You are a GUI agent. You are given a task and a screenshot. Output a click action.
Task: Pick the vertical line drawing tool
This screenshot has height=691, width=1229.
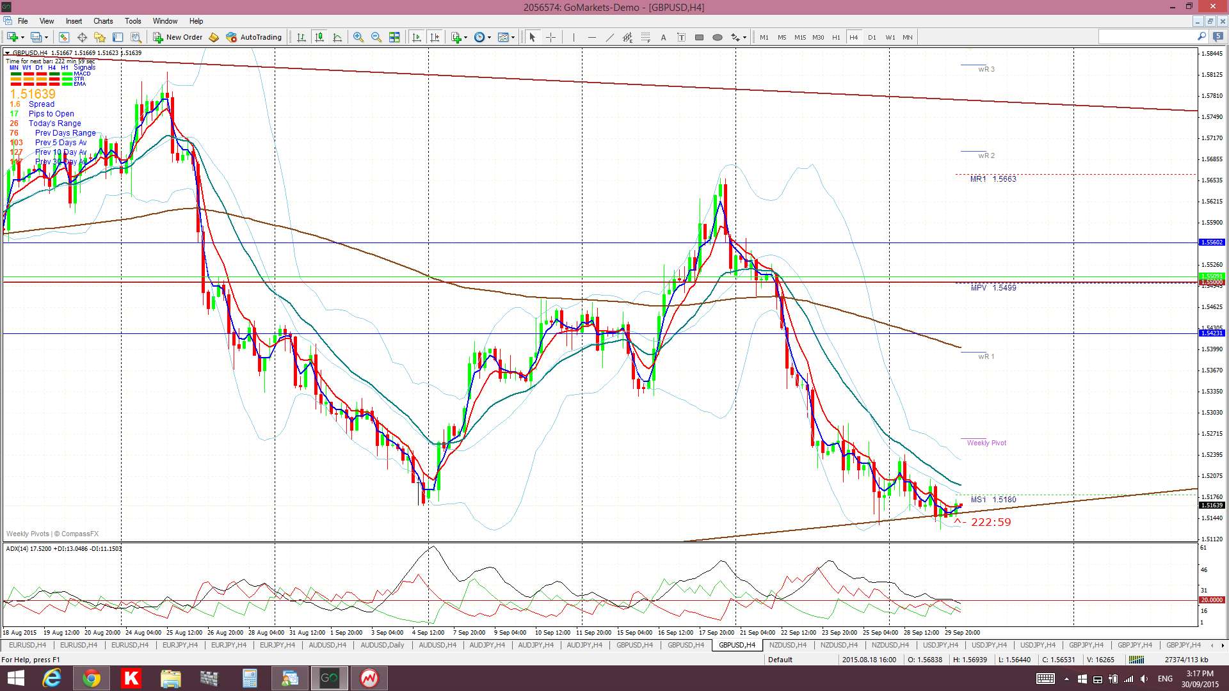coord(574,37)
